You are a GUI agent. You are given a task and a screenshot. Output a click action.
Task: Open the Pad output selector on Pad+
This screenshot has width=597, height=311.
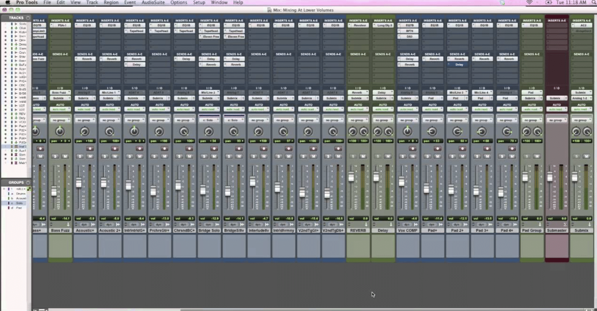click(433, 98)
